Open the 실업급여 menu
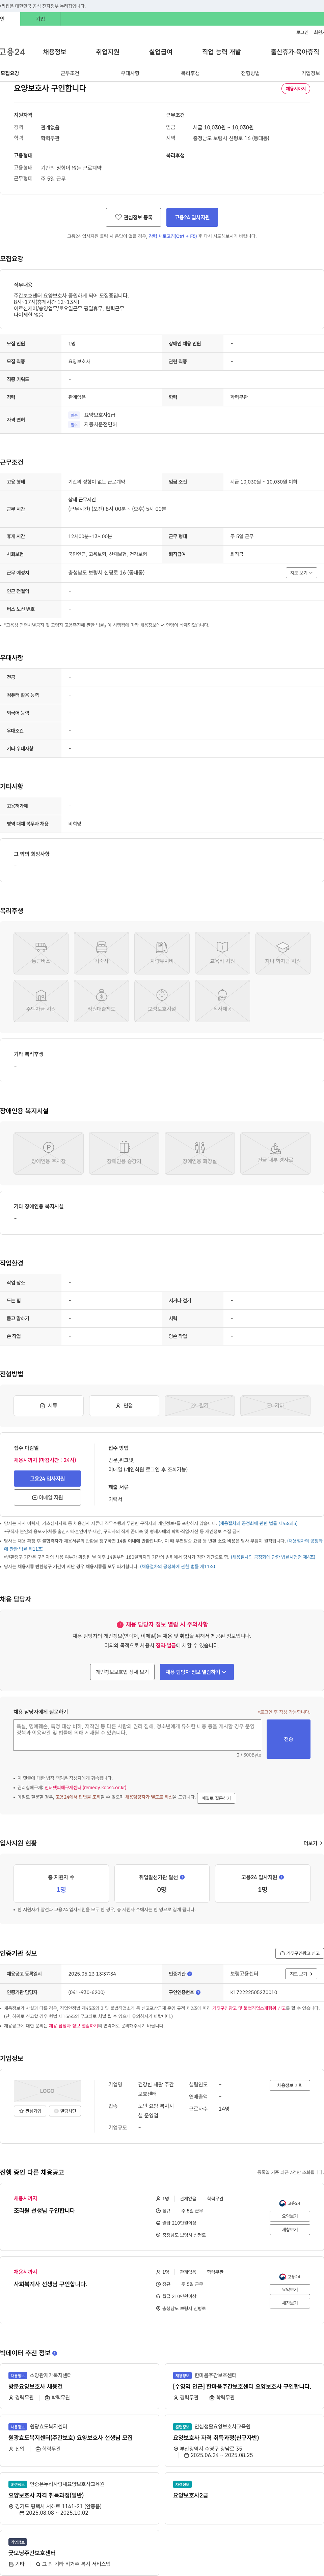 [x=161, y=52]
